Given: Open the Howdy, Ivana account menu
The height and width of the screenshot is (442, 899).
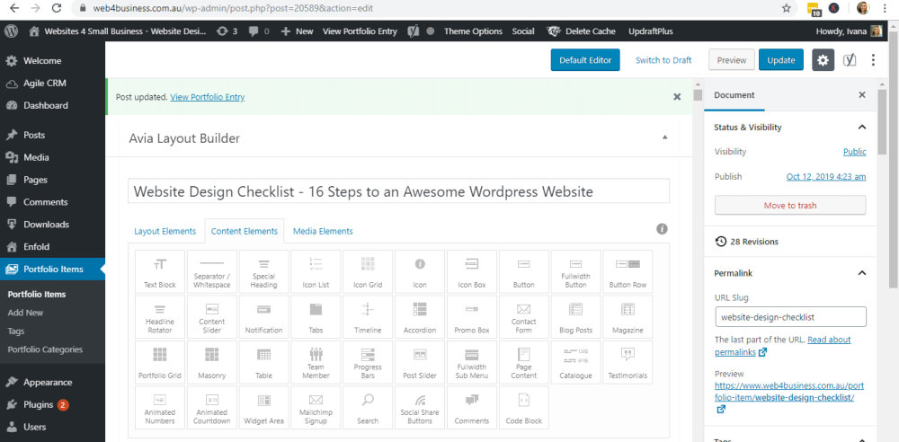Looking at the screenshot, I should 849,31.
